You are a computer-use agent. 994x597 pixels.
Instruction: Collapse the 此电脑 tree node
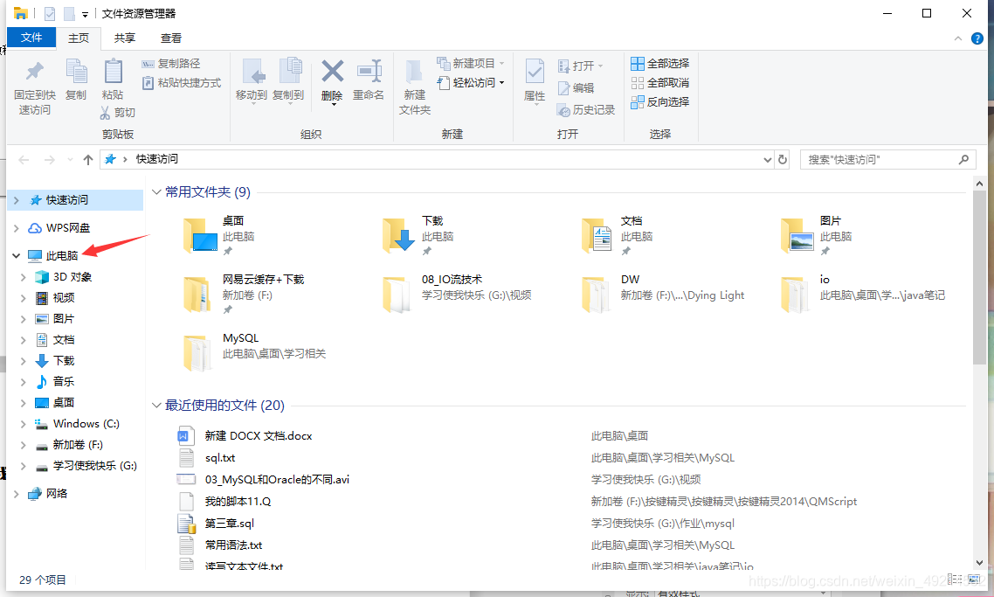click(16, 254)
